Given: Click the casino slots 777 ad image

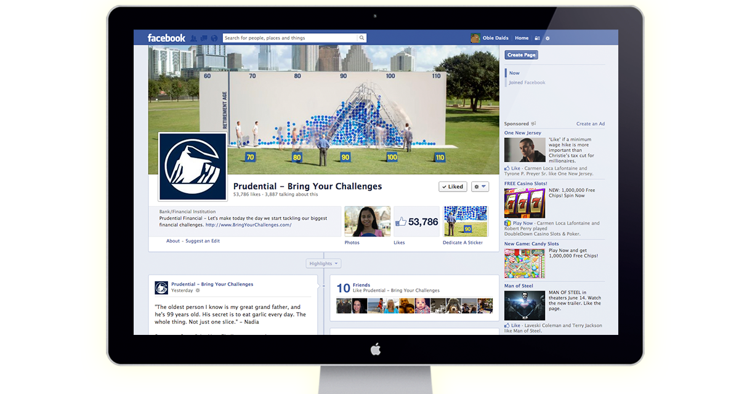Looking at the screenshot, I should pyautogui.click(x=525, y=203).
